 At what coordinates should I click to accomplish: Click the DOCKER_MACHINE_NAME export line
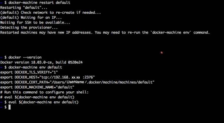37,87
